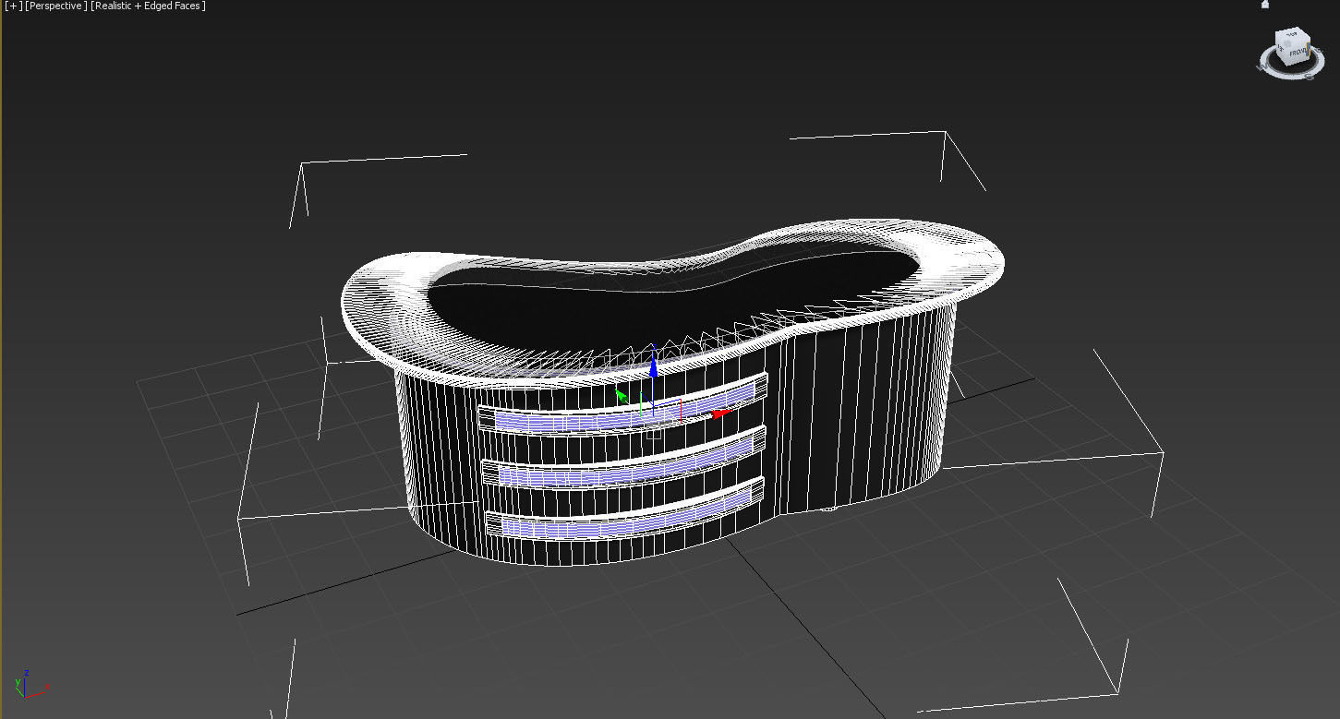Image resolution: width=1340 pixels, height=719 pixels.
Task: Click the red X-axis arrow of the move gizmo
Action: pyautogui.click(x=721, y=413)
